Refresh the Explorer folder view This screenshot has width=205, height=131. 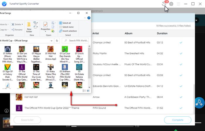(x=57, y=41)
